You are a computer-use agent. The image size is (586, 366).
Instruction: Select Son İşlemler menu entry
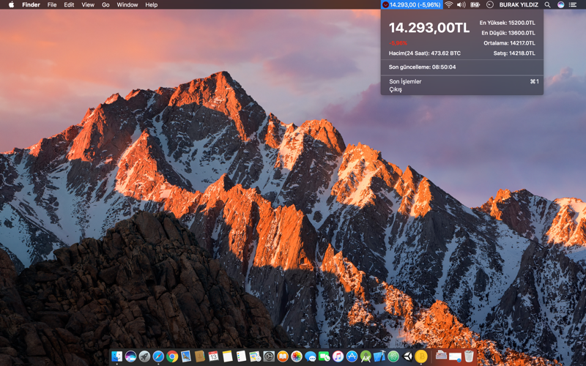[405, 81]
